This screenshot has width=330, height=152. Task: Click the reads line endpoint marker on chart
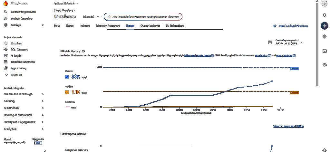click(x=272, y=81)
